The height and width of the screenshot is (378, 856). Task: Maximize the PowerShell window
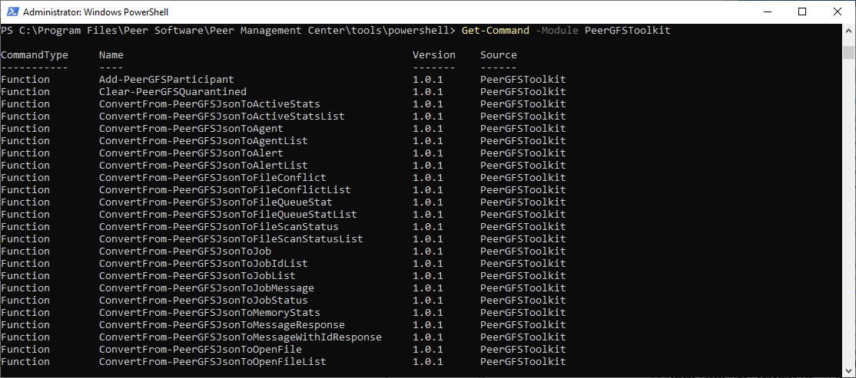coord(801,12)
